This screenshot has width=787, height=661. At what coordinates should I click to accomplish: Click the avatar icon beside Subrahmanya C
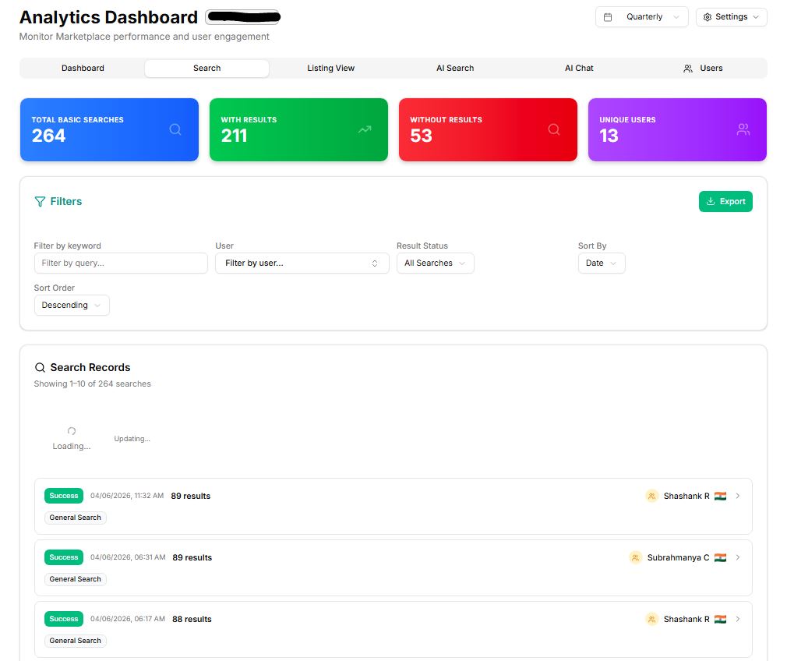(x=636, y=557)
